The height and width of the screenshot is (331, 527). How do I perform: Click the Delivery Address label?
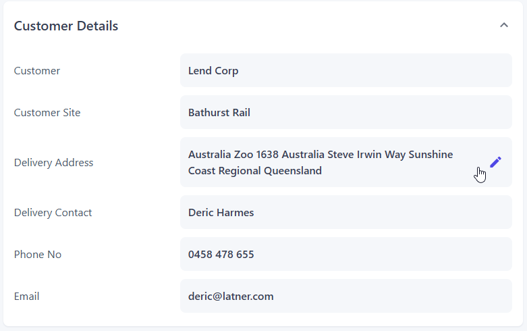click(54, 163)
